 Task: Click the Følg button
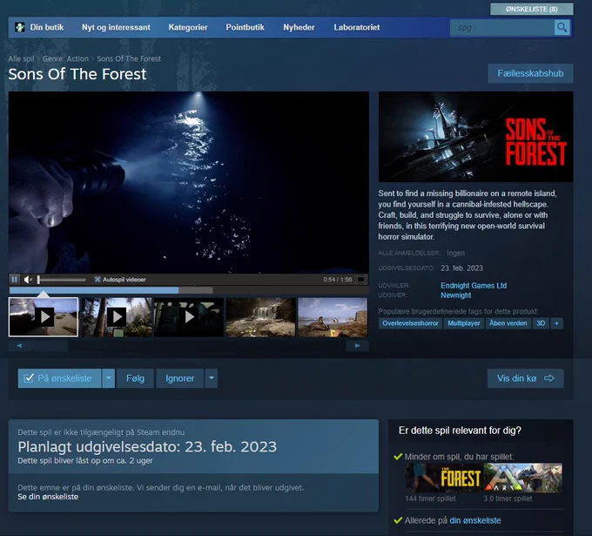[135, 378]
